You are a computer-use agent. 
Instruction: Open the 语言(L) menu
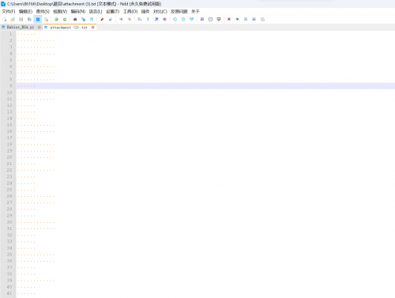96,12
